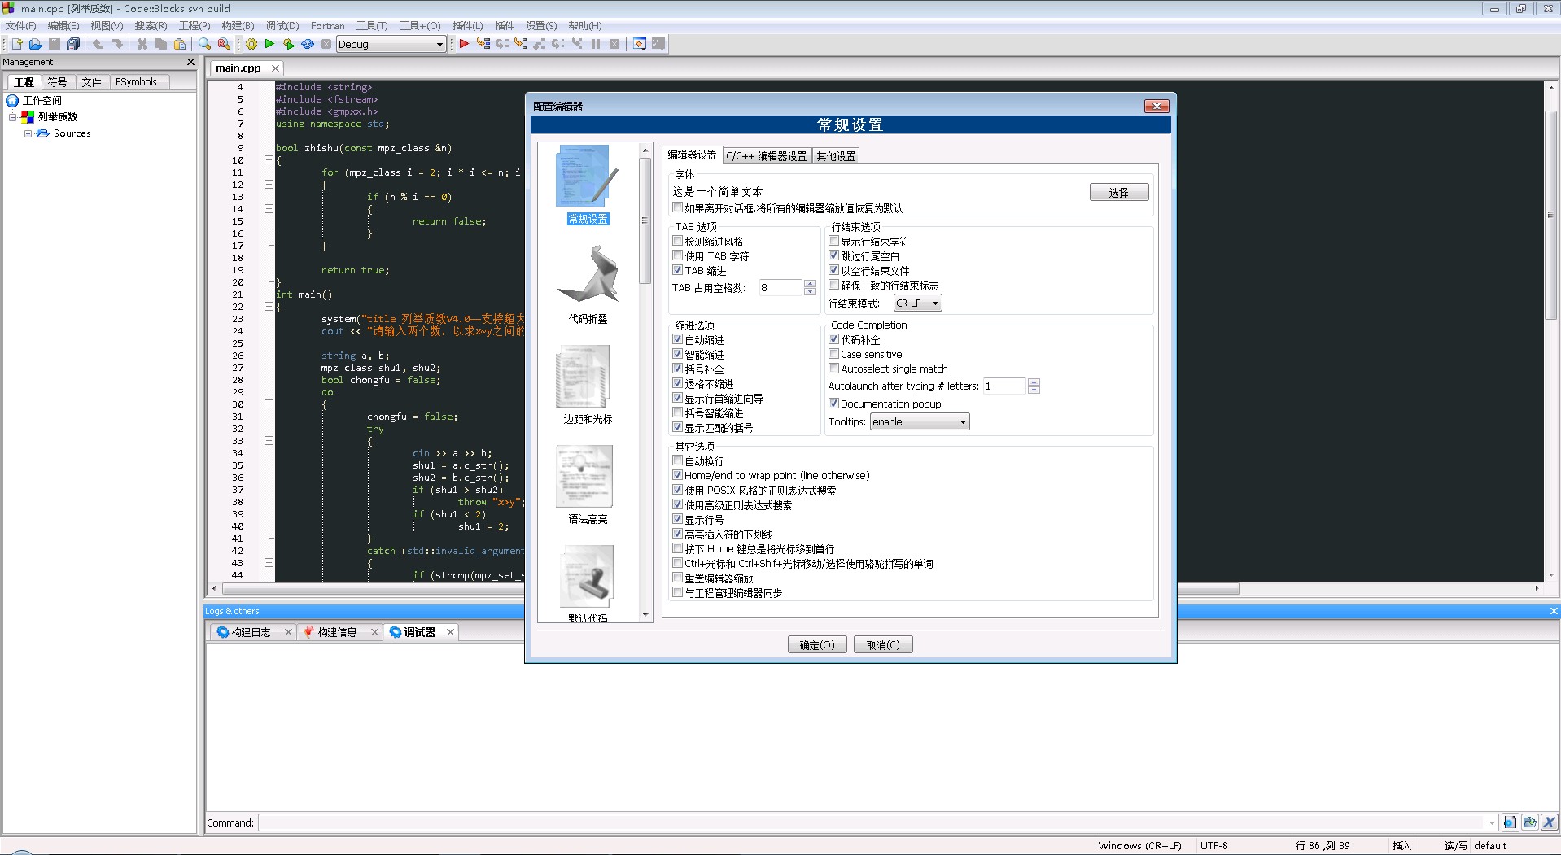Click the Rebuild icon in toolbar
1561x855 pixels.
tap(308, 44)
